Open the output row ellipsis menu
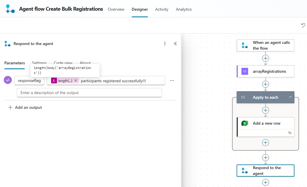The image size is (307, 187). point(172,81)
